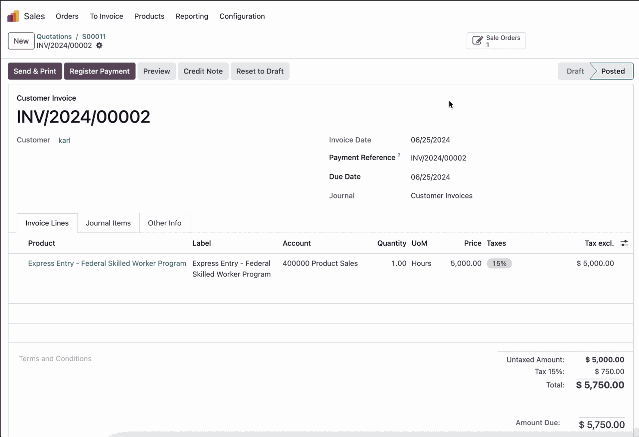Open column settings adjustment icon in invoice lines
Screen dimensions: 639x437
point(624,243)
